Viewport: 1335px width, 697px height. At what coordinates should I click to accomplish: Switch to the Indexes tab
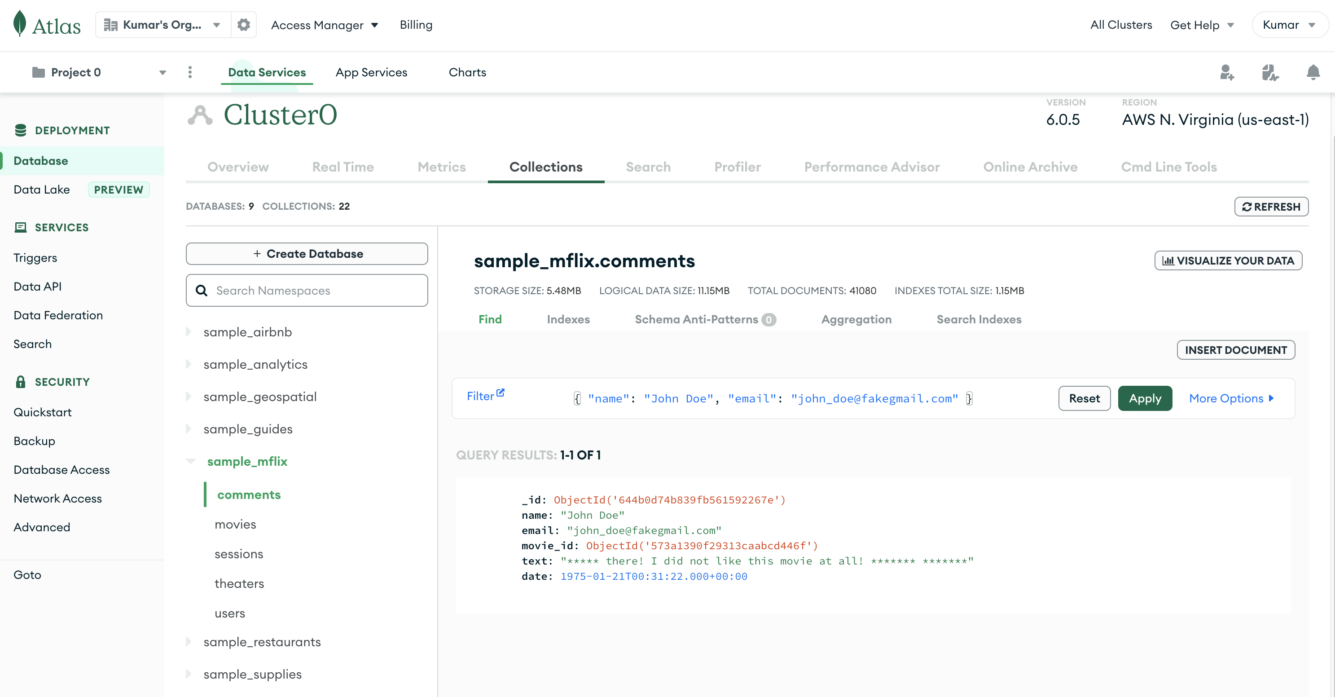(x=568, y=319)
